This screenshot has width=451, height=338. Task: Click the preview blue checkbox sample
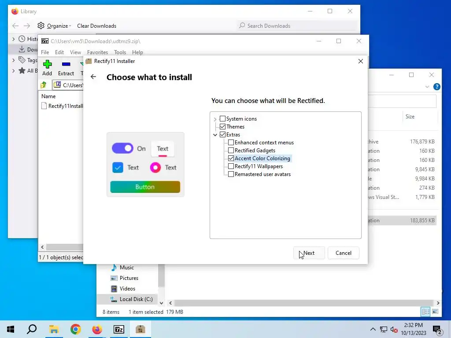click(118, 168)
